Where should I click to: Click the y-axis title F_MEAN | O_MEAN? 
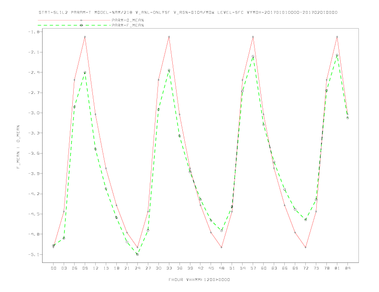point(18,147)
